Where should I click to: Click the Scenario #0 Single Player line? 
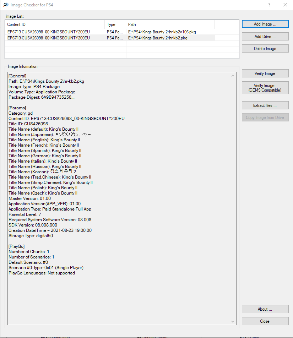pos(46,268)
